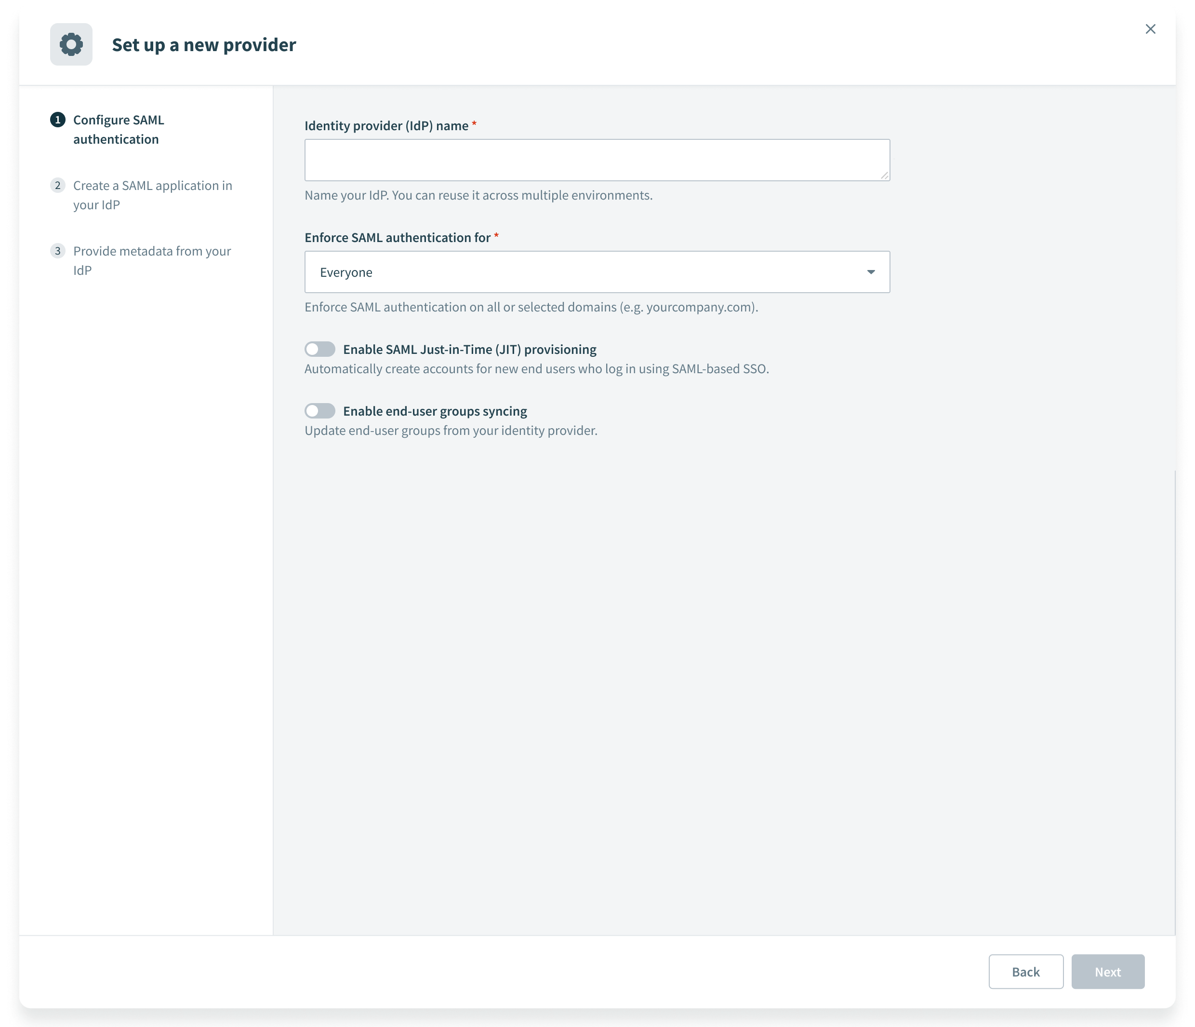
Task: Enable SAML Just-in-Time (JIT) provisioning
Action: pyautogui.click(x=319, y=349)
